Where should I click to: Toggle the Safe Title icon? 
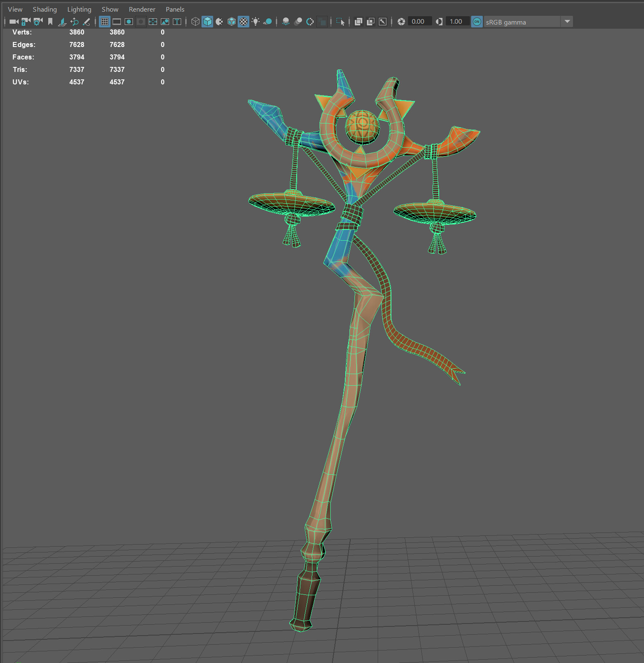(177, 22)
